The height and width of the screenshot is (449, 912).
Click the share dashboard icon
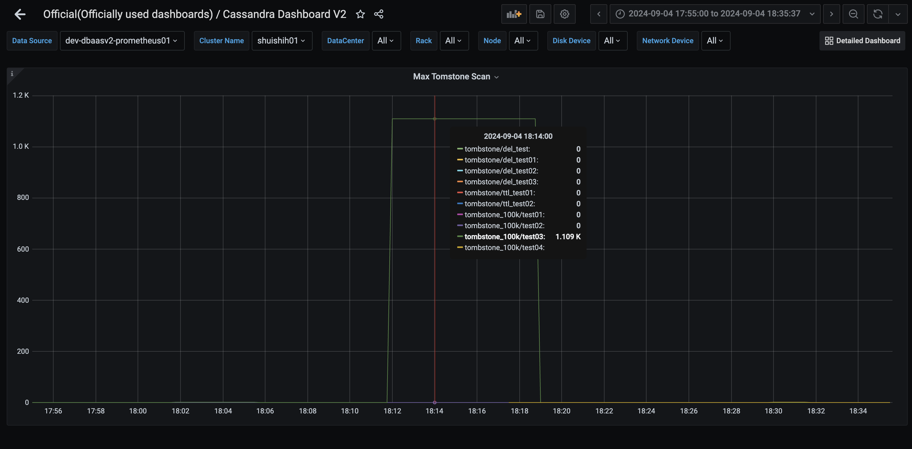378,14
